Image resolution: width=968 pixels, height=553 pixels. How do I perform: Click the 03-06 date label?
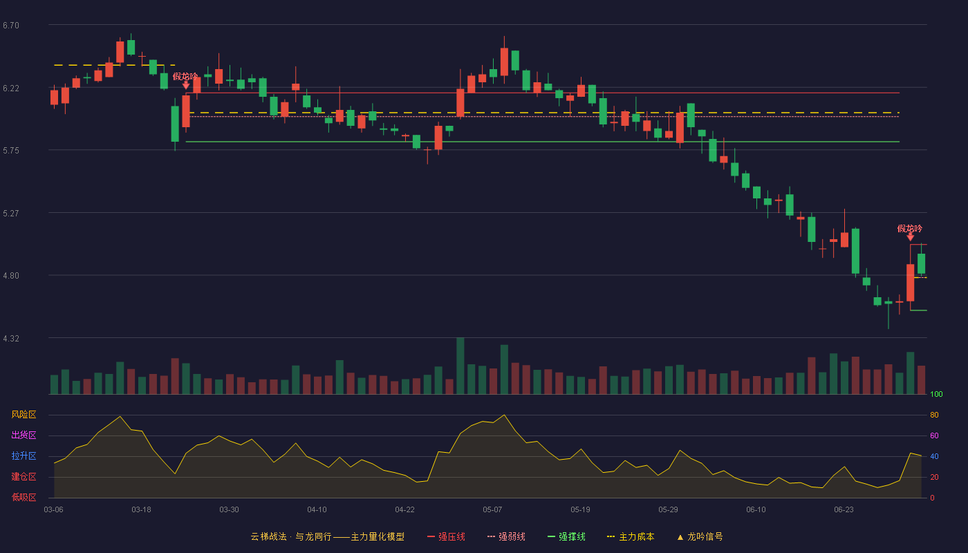coord(53,509)
